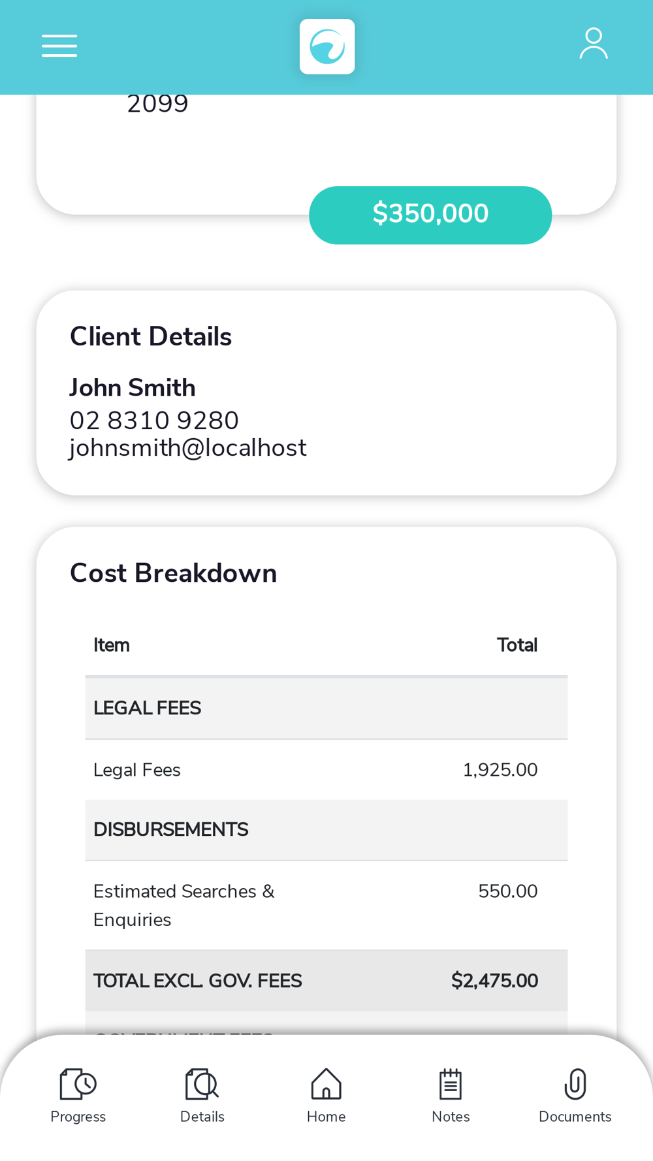This screenshot has height=1161, width=653.
Task: Tap the Cost Breakdown heading
Action: click(x=174, y=573)
